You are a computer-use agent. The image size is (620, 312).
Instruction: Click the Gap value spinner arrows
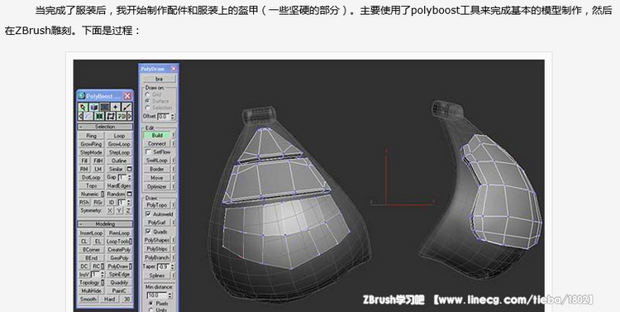[x=130, y=177]
